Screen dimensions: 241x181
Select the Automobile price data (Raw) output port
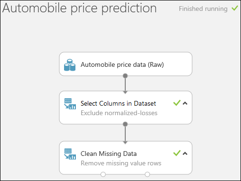tap(125, 76)
